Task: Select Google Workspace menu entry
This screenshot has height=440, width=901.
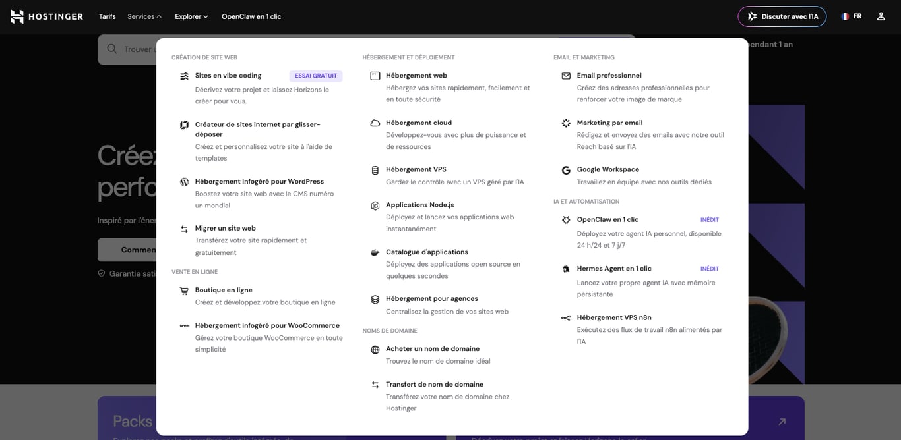Action: (608, 169)
